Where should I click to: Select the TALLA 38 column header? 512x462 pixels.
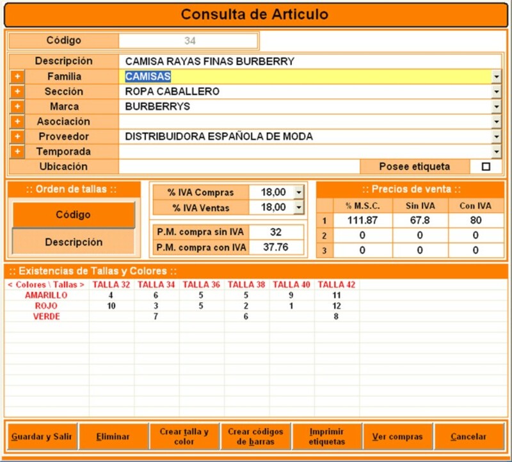click(246, 284)
